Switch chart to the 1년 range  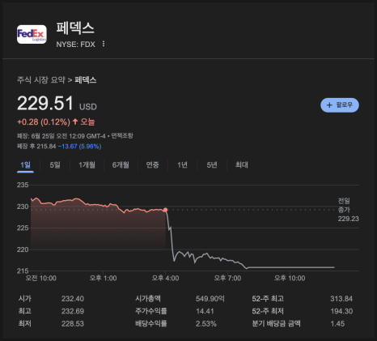click(182, 164)
